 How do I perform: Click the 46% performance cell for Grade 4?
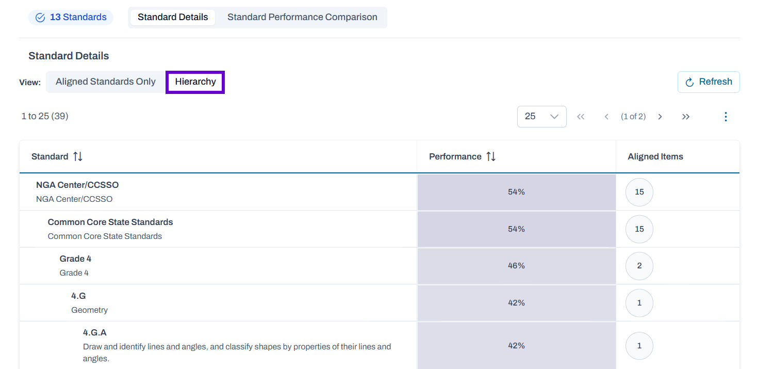pyautogui.click(x=516, y=266)
